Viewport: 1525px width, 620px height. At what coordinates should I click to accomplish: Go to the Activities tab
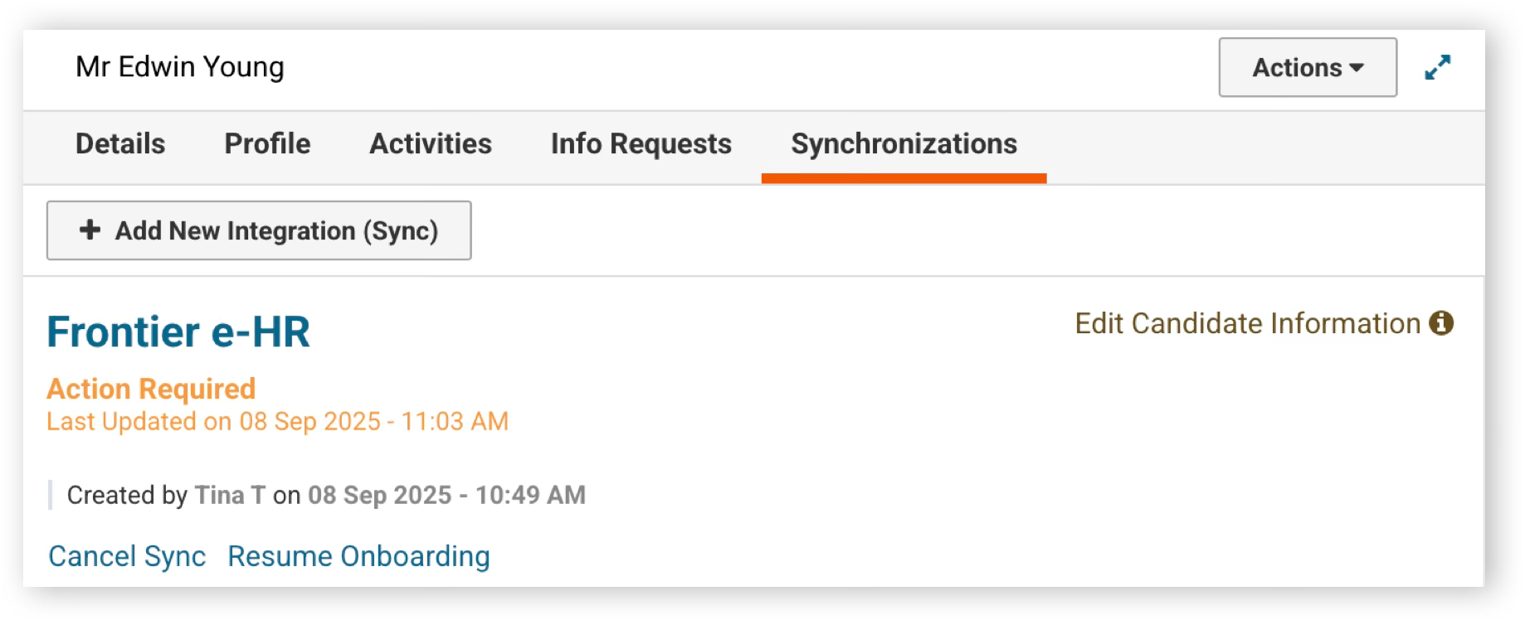[x=431, y=144]
